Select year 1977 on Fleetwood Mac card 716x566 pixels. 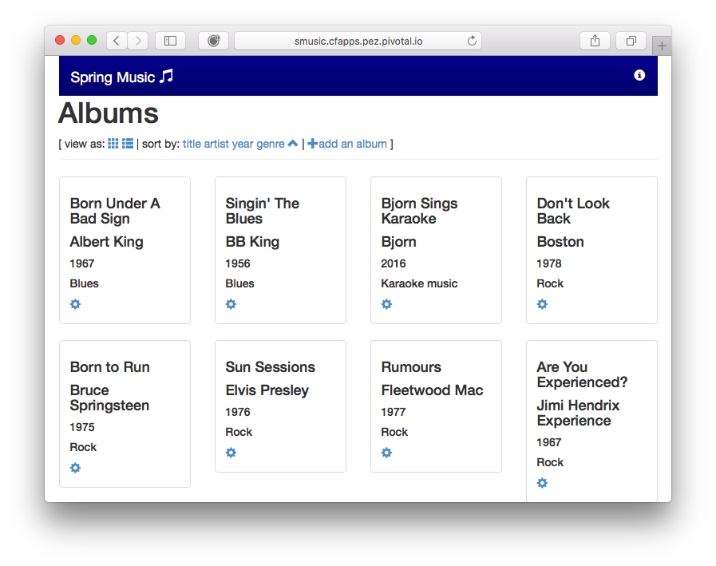(394, 412)
